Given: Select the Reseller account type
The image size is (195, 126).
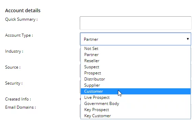Looking at the screenshot, I should (x=136, y=61).
